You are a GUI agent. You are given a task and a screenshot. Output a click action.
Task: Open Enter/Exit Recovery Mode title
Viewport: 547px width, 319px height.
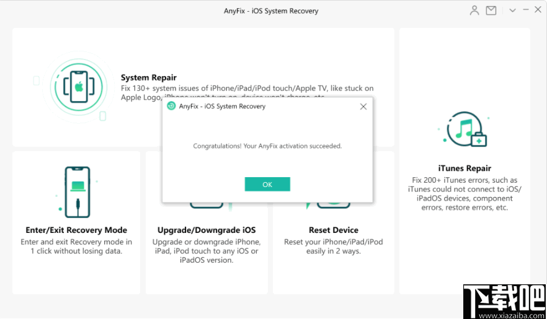pos(76,230)
